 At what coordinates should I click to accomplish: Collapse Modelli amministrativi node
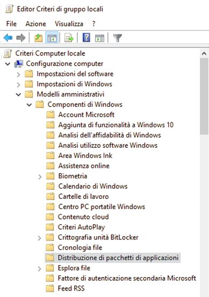[18, 94]
